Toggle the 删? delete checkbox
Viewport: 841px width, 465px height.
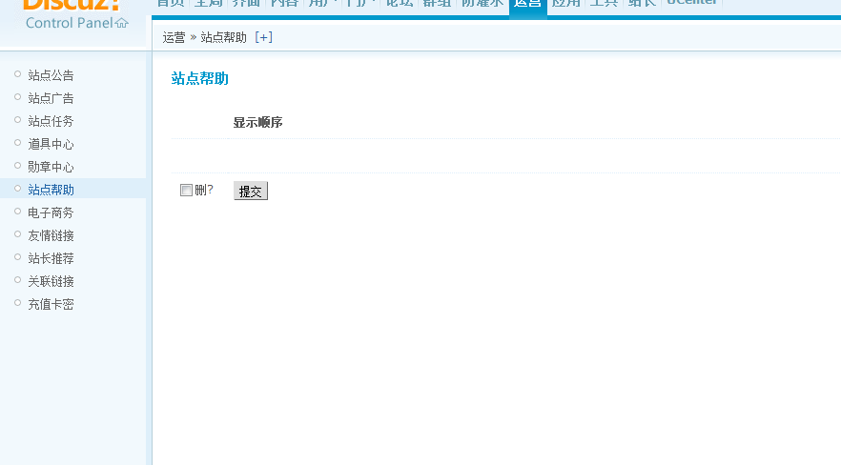(186, 191)
